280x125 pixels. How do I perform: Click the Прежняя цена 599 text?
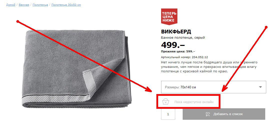(178, 51)
